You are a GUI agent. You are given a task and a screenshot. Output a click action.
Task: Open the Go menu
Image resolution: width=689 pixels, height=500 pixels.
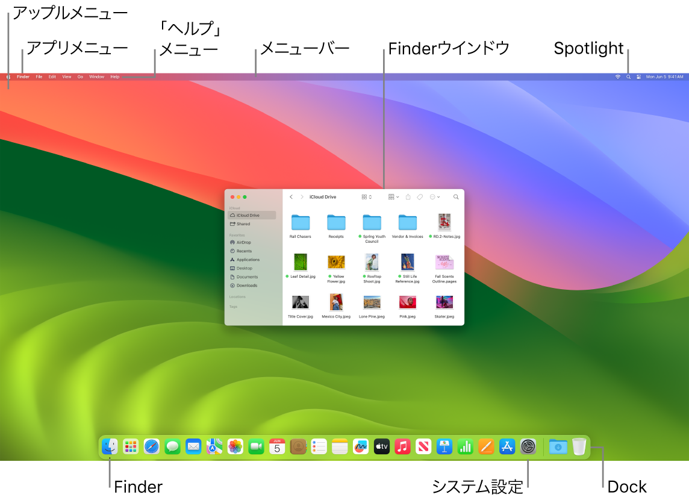click(80, 77)
